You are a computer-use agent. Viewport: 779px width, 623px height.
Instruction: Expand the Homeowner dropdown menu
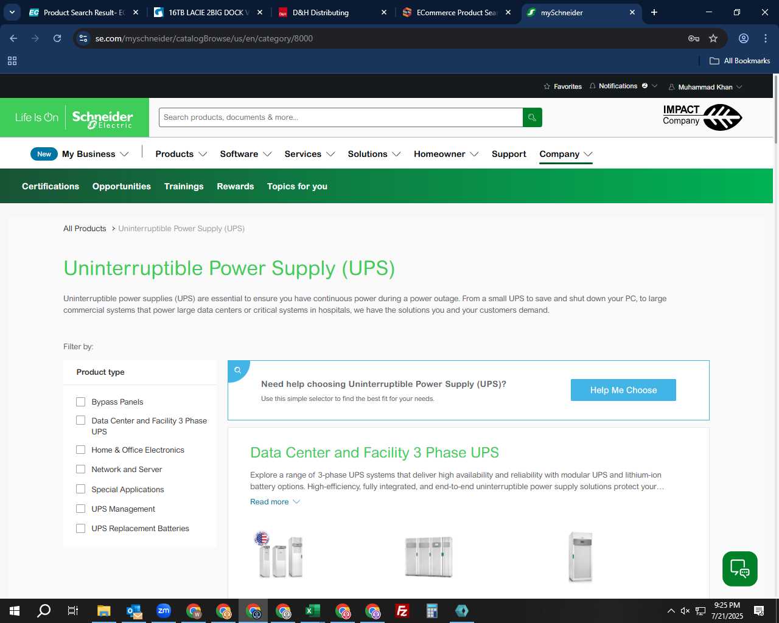tap(446, 154)
